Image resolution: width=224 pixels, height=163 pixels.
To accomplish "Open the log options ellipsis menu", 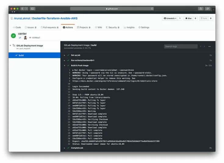I will pos(209,47).
